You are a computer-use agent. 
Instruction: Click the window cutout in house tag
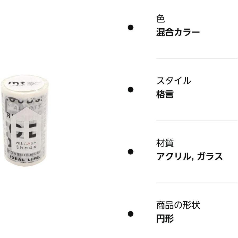click(26, 129)
